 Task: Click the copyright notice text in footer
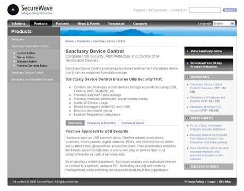click(x=46, y=181)
